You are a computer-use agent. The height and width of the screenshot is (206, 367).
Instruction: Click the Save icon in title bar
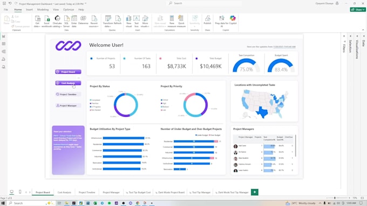click(x=4, y=4)
